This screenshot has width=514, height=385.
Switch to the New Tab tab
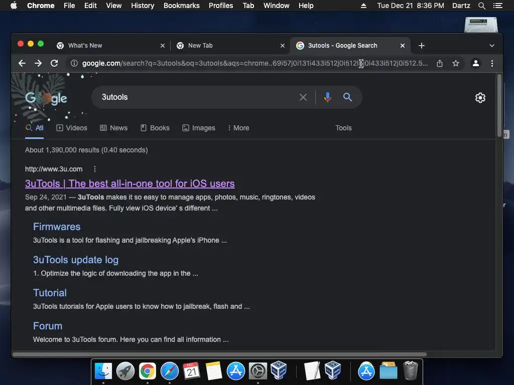230,46
